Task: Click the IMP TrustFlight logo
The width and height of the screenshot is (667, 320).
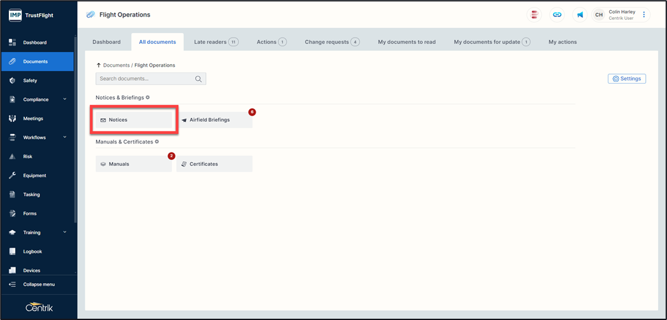Action: coord(31,15)
